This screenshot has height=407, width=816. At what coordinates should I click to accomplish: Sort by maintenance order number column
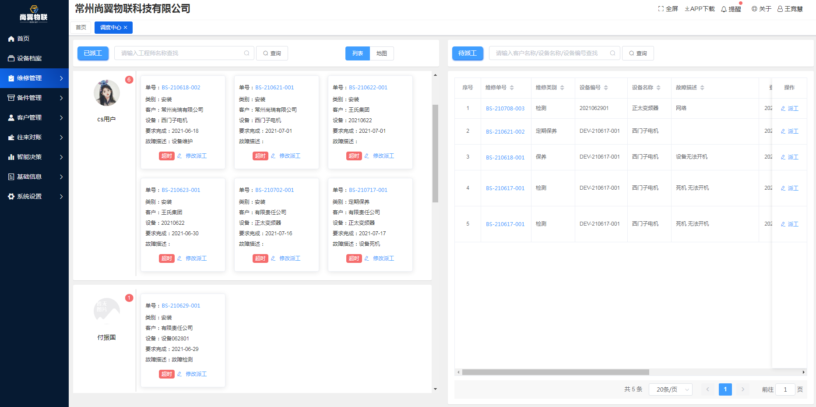point(512,88)
